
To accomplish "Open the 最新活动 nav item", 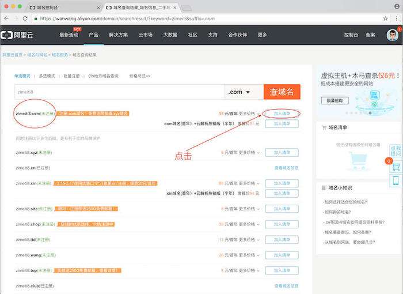I will click(x=69, y=35).
